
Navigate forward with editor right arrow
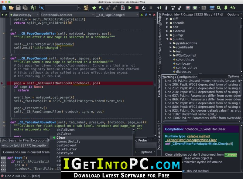6,15
